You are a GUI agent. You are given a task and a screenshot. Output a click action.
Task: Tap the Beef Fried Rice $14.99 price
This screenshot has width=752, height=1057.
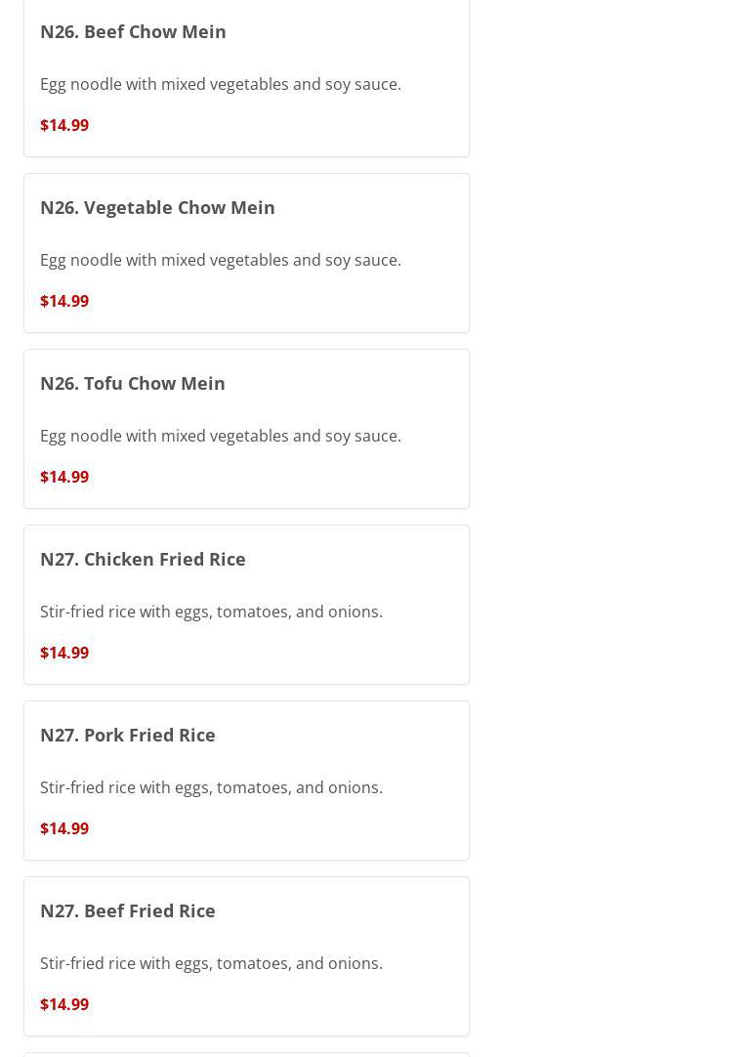pyautogui.click(x=64, y=1004)
